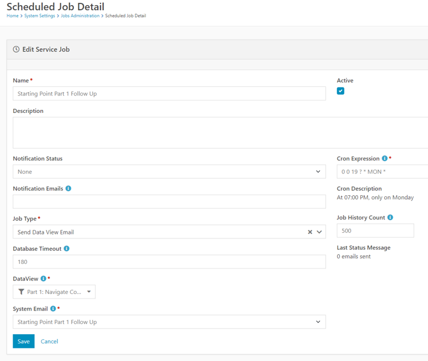
Task: Click into the Description text area
Action: (221, 133)
